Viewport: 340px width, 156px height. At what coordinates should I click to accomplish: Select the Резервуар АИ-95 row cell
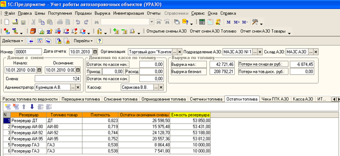[28, 139]
